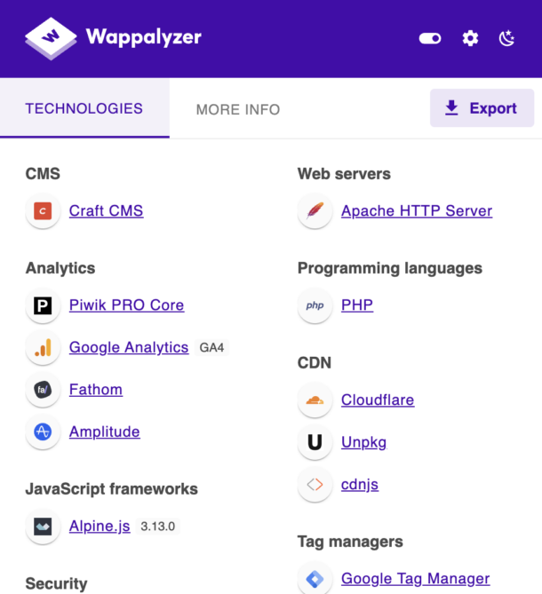Open the Fathom link
Screen dimensions: 542x594
pos(96,390)
